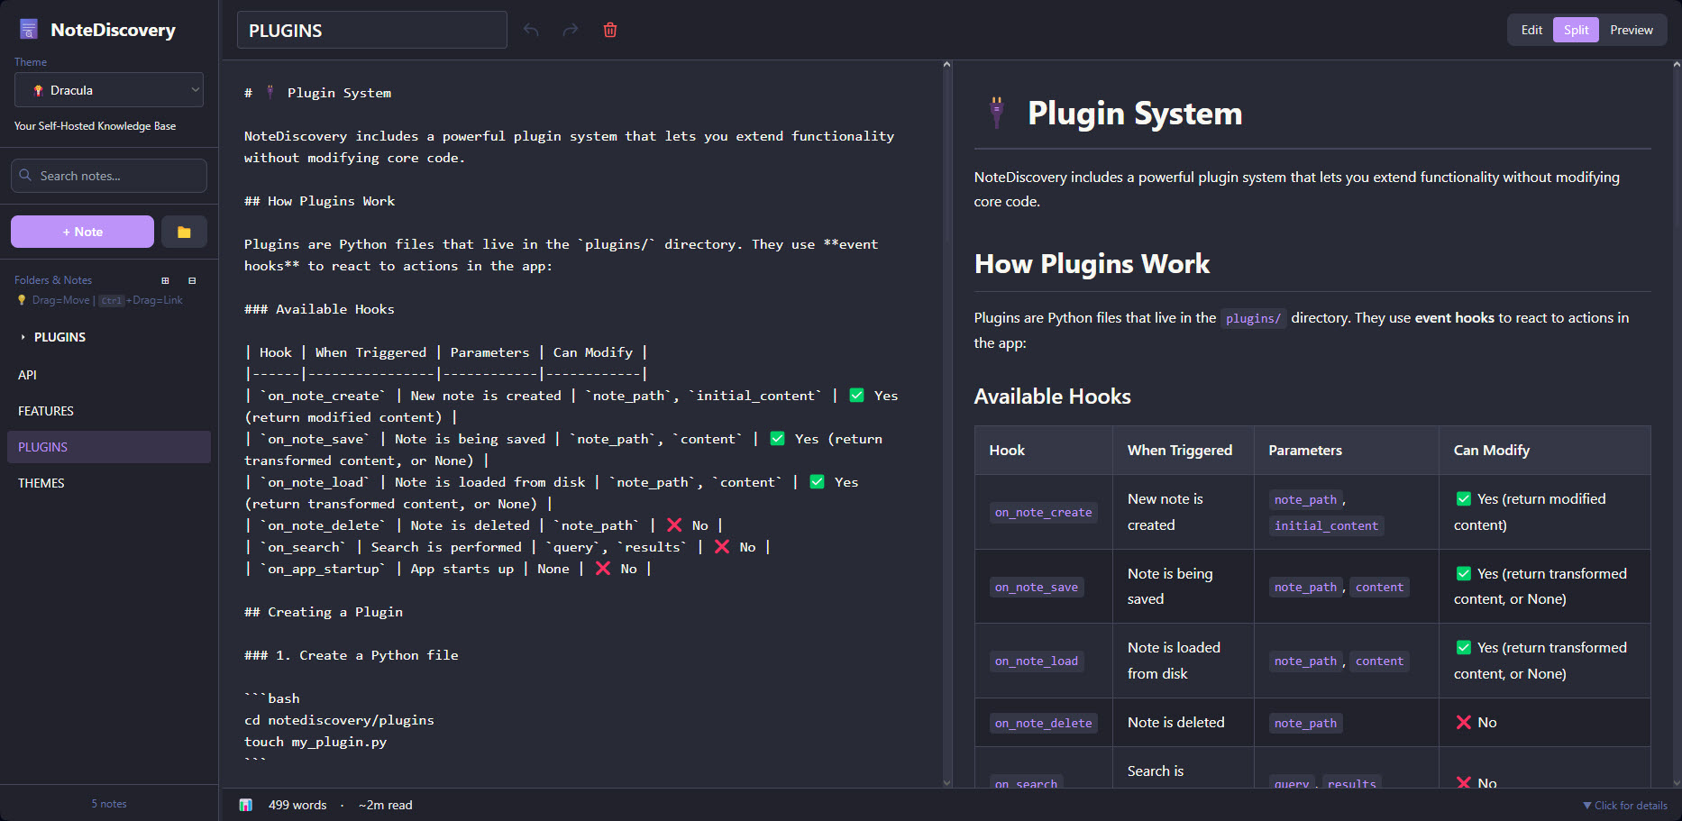Screen dimensions: 1682x821
Task: Select the Split view tab
Action: click(x=1575, y=29)
